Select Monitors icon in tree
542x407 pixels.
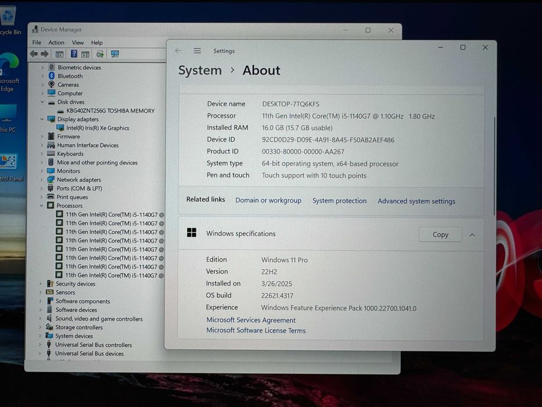click(51, 170)
